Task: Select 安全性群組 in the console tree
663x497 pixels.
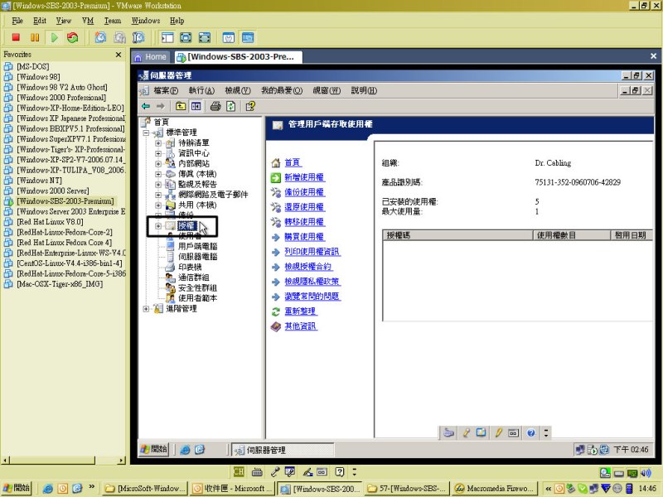Action: coord(197,287)
